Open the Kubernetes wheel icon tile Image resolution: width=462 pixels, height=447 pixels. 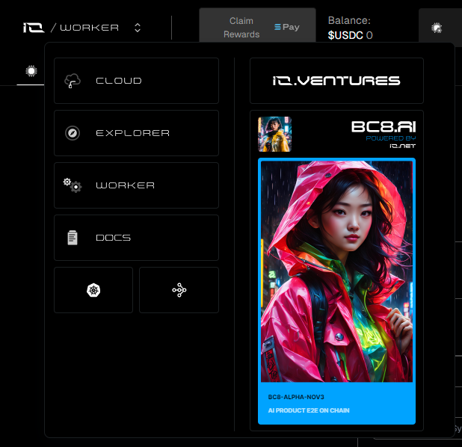(93, 290)
